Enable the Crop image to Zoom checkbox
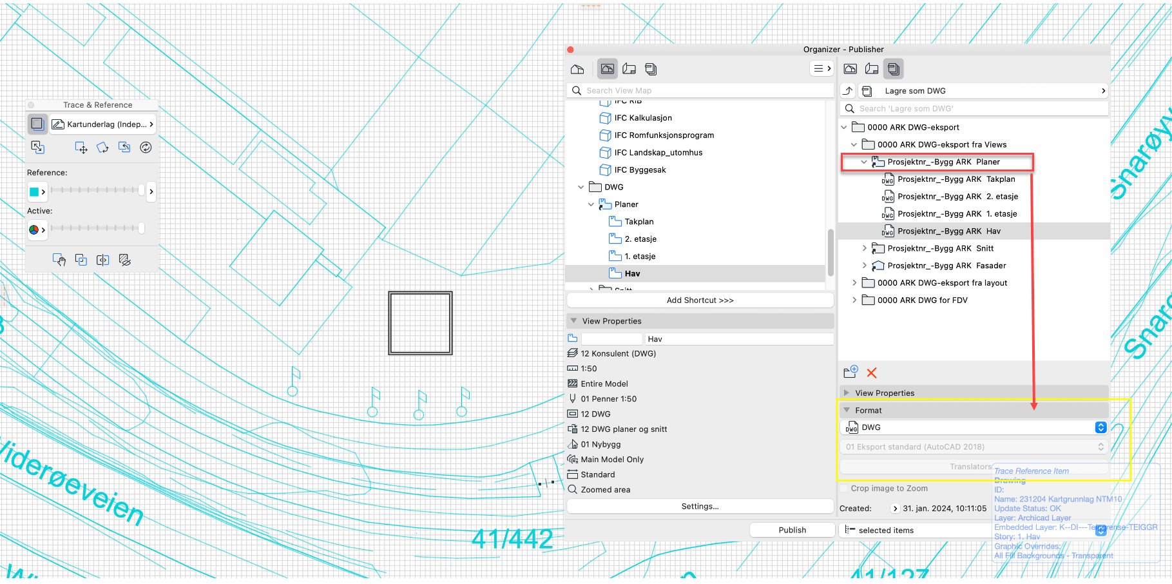 (x=844, y=489)
